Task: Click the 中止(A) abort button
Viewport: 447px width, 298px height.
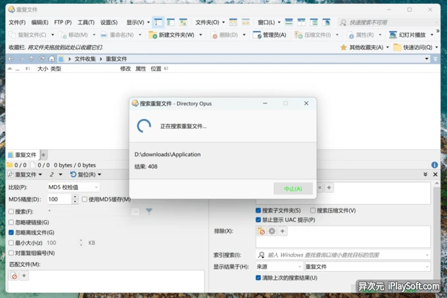Action: (x=293, y=188)
